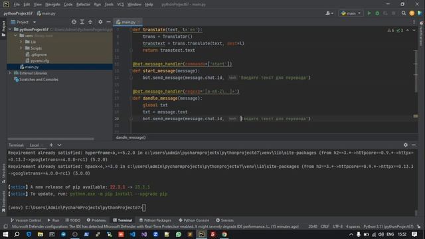425x239 pixels.
Task: Open Visual Studio Code from taskbar
Action: (133, 234)
